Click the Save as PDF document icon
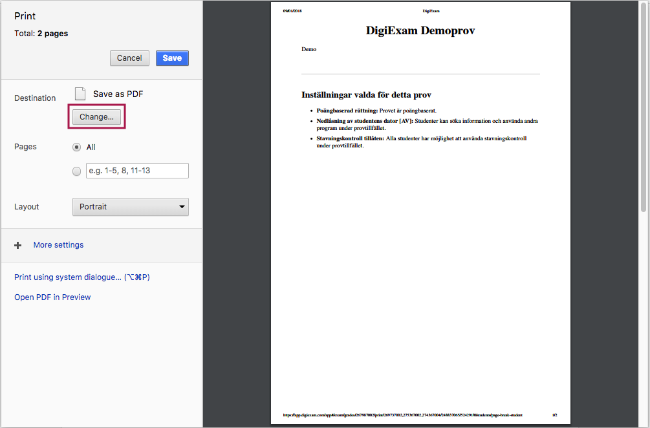Viewport: 650px width, 428px height. (80, 94)
